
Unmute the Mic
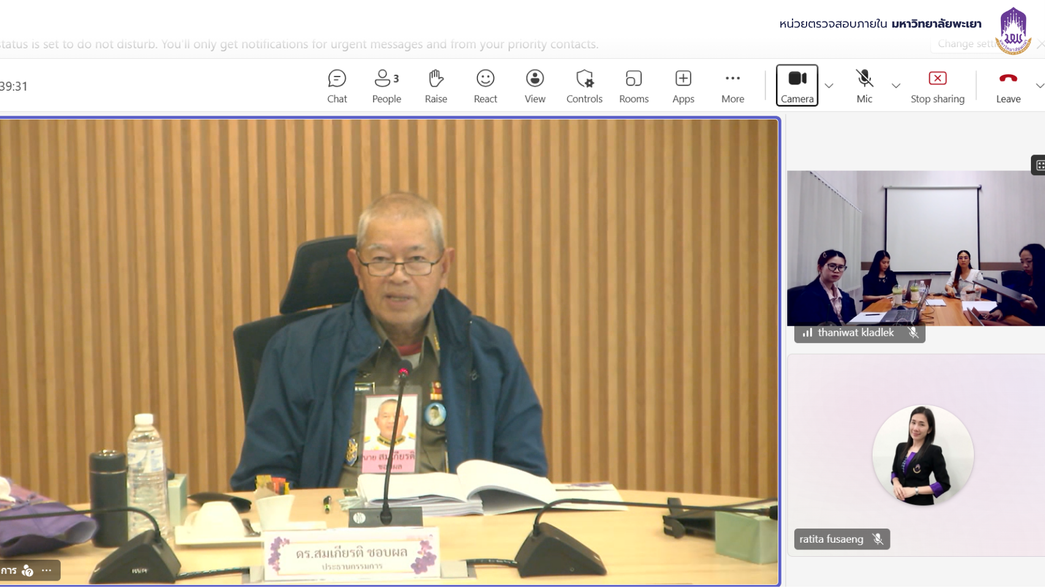pyautogui.click(x=864, y=86)
